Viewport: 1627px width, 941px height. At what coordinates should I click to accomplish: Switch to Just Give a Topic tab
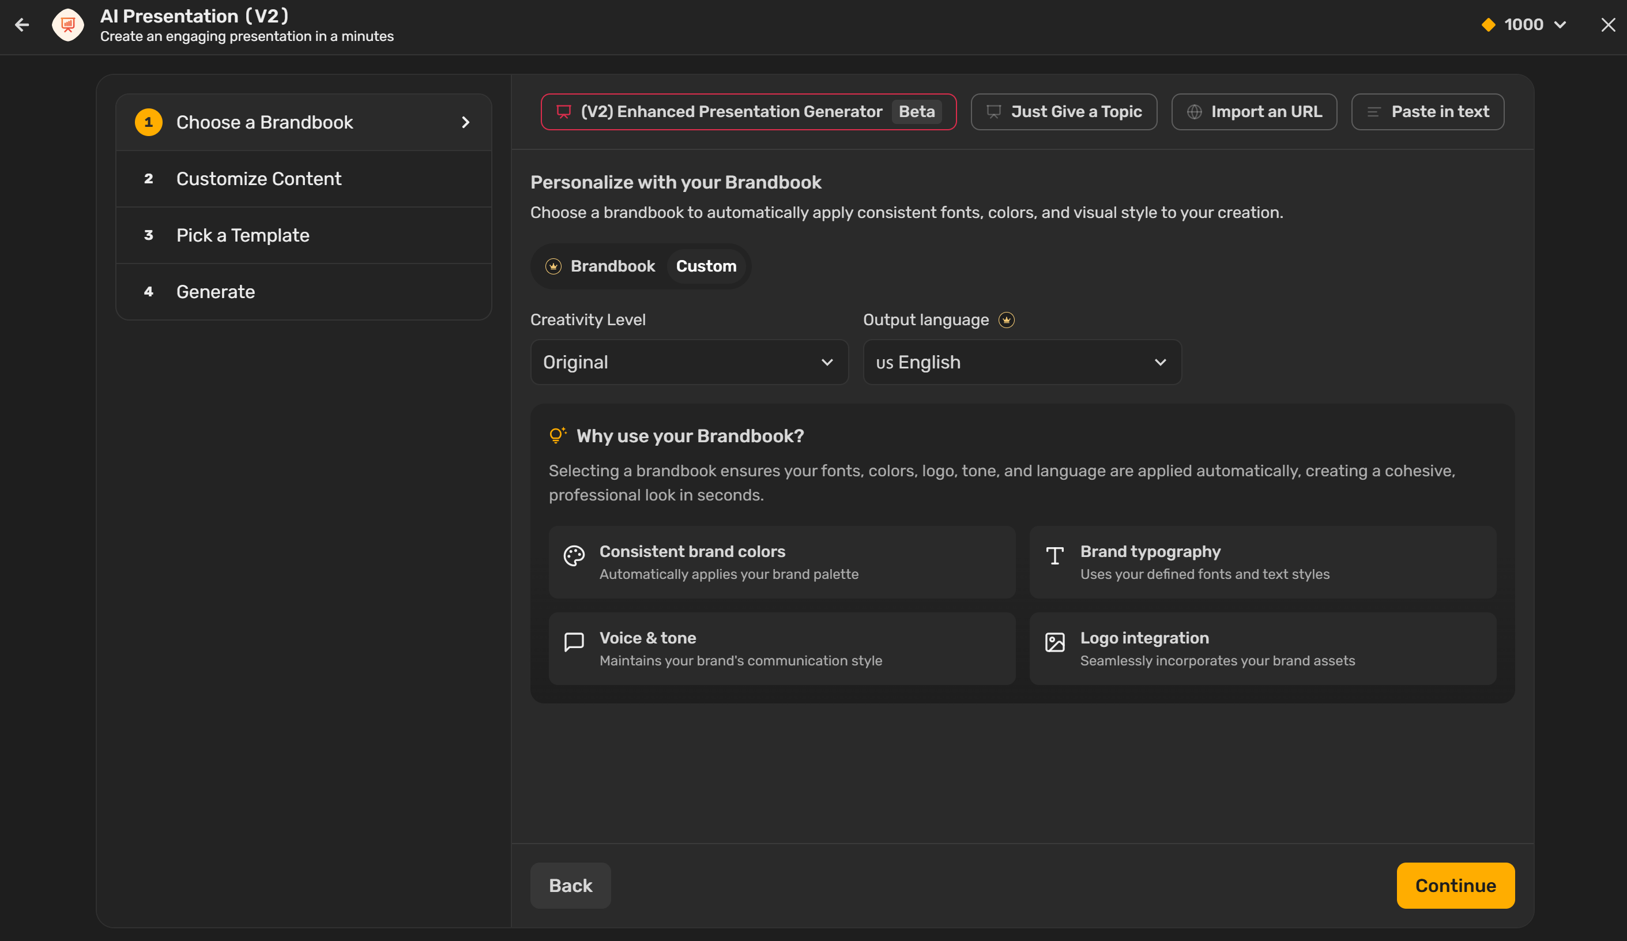coord(1063,112)
